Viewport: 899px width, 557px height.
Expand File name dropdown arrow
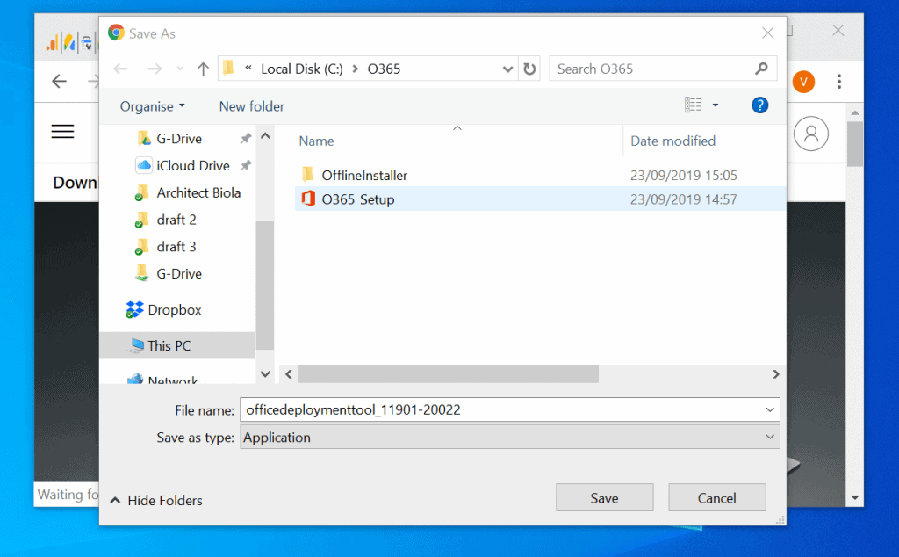click(769, 409)
